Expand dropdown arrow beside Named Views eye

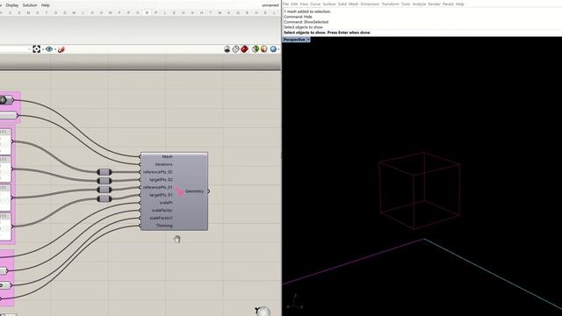55,49
